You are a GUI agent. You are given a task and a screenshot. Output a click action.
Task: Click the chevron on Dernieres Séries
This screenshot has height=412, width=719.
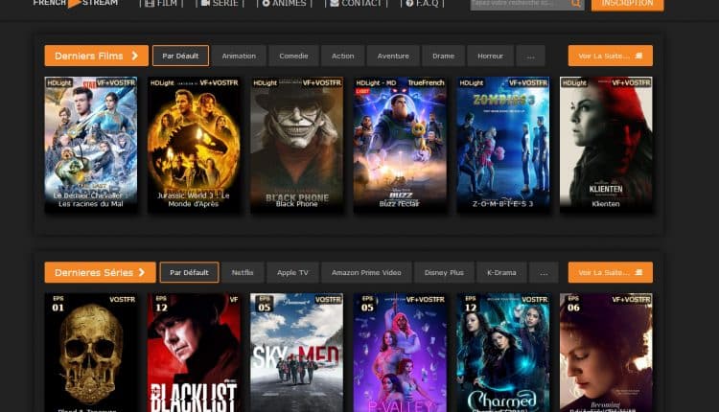(x=142, y=272)
